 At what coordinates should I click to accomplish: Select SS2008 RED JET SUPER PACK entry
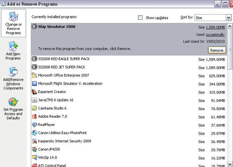coord(129,67)
